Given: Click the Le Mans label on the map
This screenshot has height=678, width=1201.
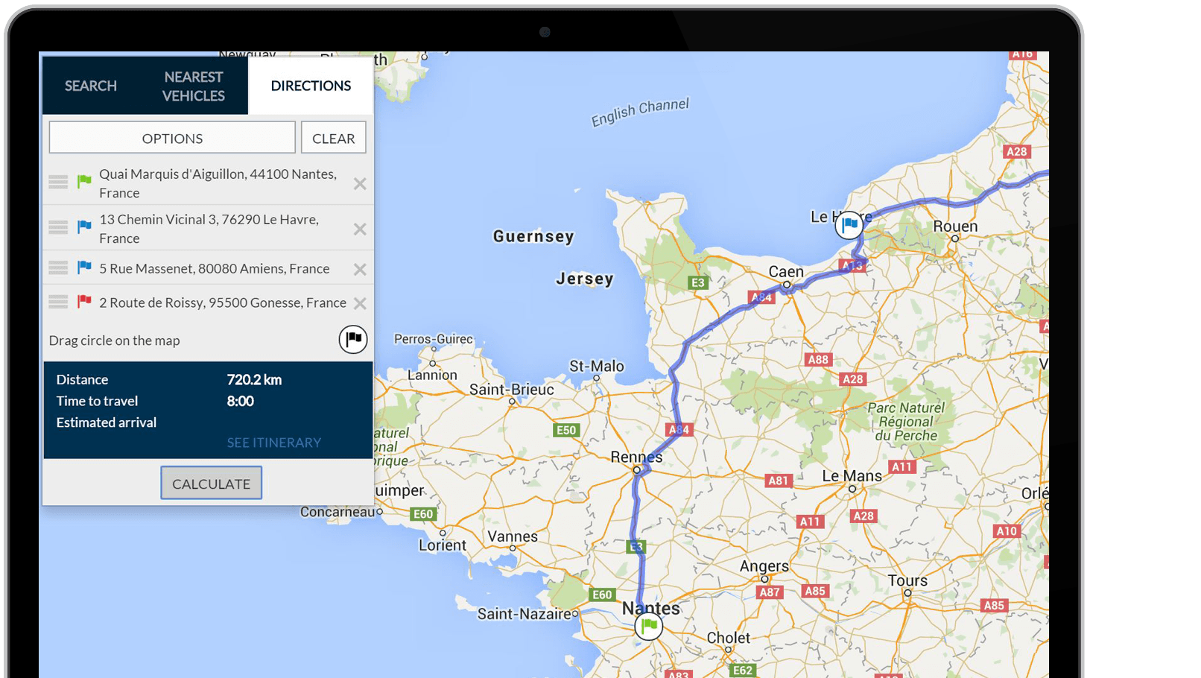Looking at the screenshot, I should (x=852, y=476).
